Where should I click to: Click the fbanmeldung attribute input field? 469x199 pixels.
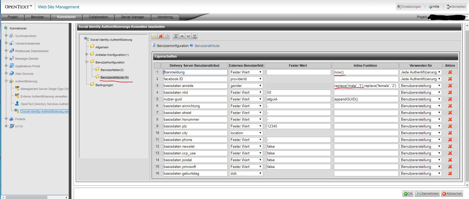point(195,72)
